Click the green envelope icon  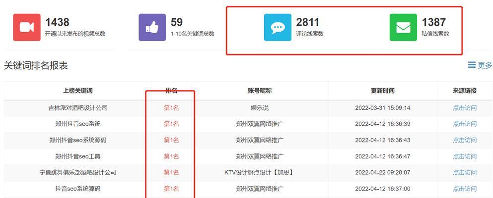point(403,27)
